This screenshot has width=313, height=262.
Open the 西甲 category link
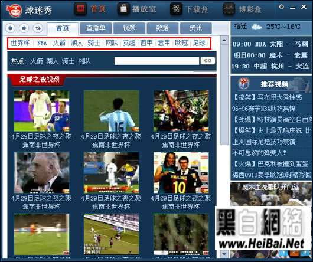pyautogui.click(x=146, y=43)
